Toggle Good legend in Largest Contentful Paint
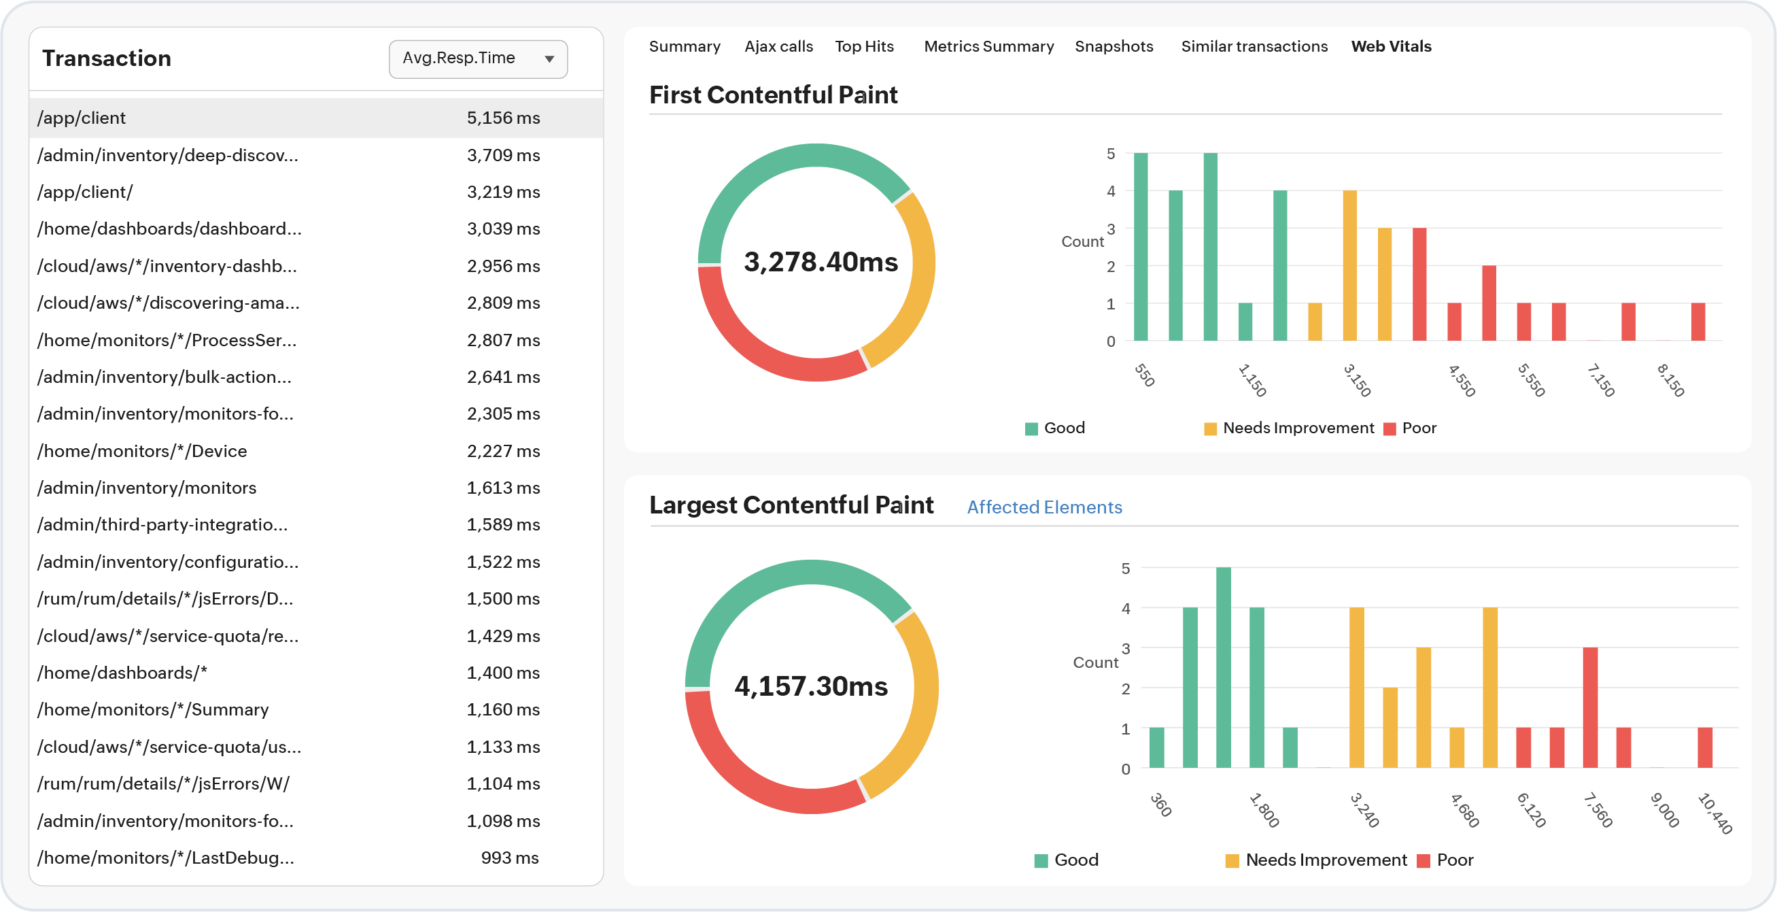The height and width of the screenshot is (912, 1777). click(1067, 860)
